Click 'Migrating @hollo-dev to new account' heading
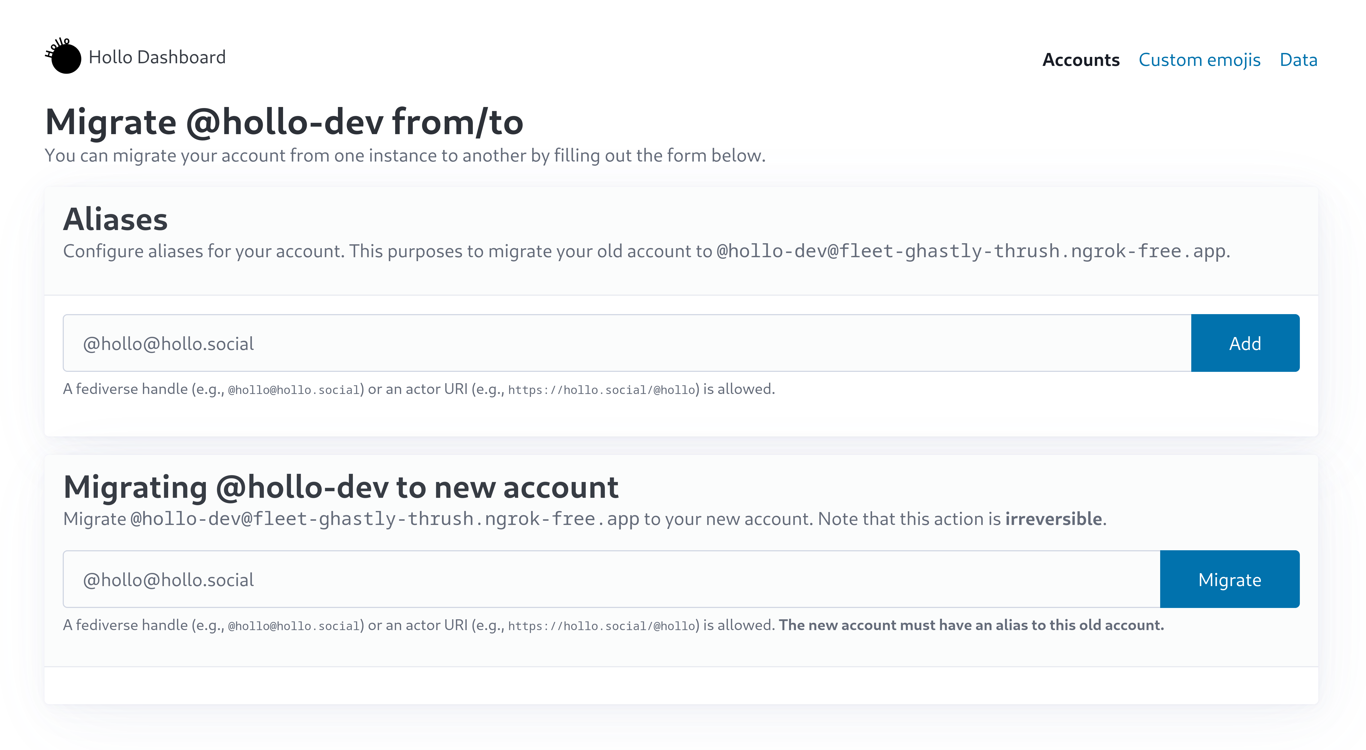 click(x=341, y=487)
